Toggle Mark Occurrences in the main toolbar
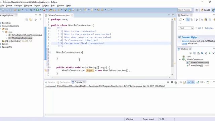Image resolution: width=215 pixels, height=121 pixels. click(x=70, y=10)
